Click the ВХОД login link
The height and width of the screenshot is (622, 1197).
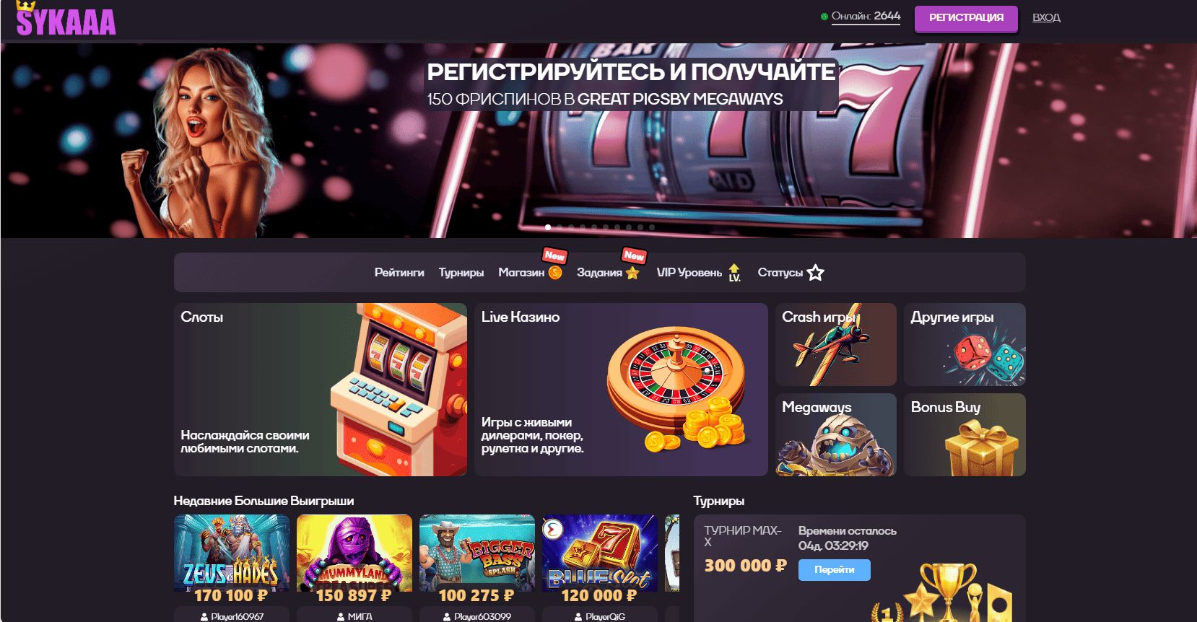1046,17
